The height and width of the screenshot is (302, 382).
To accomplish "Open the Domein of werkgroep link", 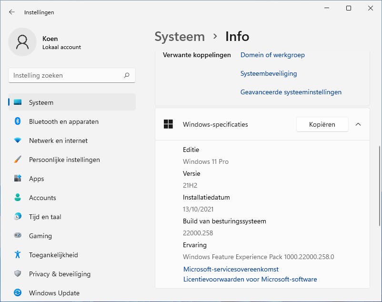I will (x=272, y=55).
